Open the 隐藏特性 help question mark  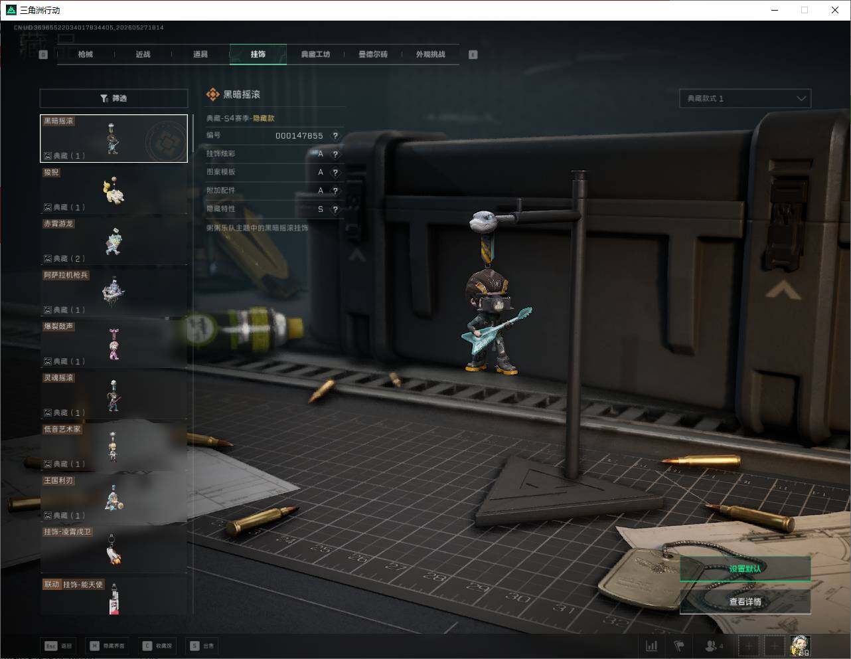tap(335, 209)
